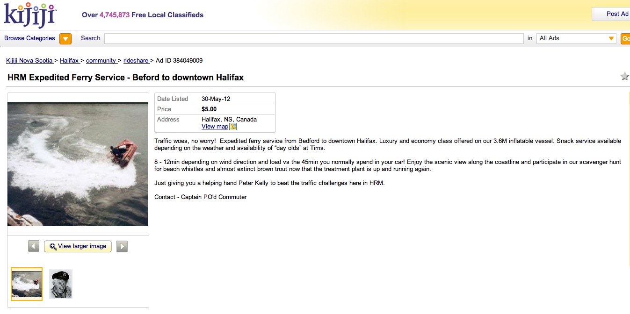Click the Kijiji logo
The image size is (630, 314).
pyautogui.click(x=30, y=14)
